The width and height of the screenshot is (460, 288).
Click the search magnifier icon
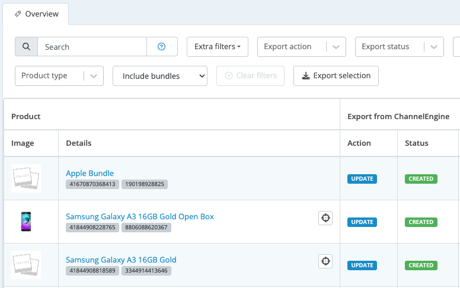(26, 47)
